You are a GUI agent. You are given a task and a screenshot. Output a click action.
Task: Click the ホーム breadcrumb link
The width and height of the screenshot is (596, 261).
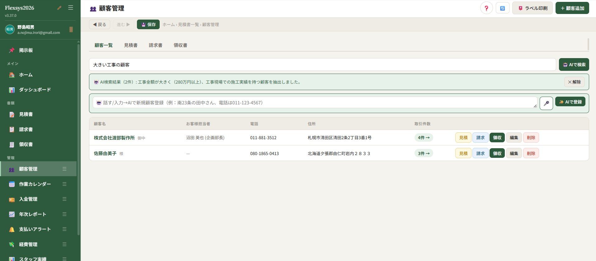coord(168,25)
